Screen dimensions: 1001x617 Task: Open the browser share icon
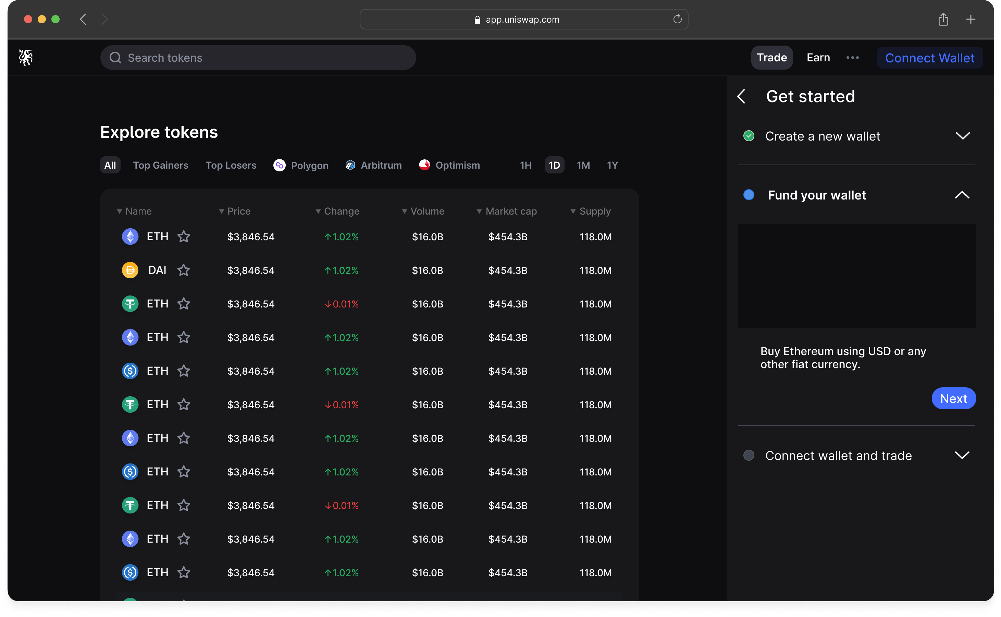pyautogui.click(x=943, y=19)
